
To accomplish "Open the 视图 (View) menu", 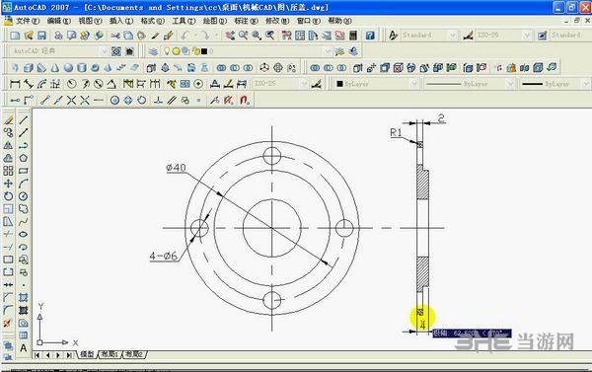I will (x=90, y=21).
